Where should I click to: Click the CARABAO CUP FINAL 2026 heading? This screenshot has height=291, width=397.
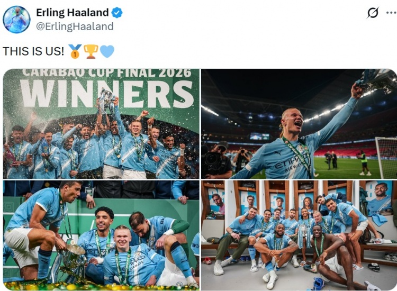point(106,73)
